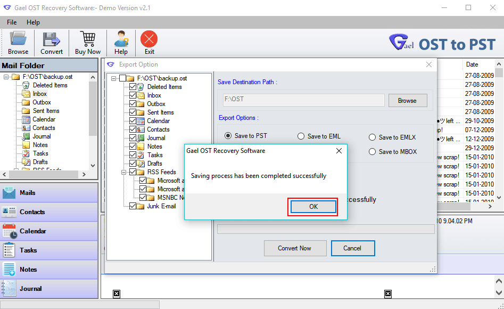Uncheck Notes in Export Option tree
The image size is (504, 309).
click(133, 147)
